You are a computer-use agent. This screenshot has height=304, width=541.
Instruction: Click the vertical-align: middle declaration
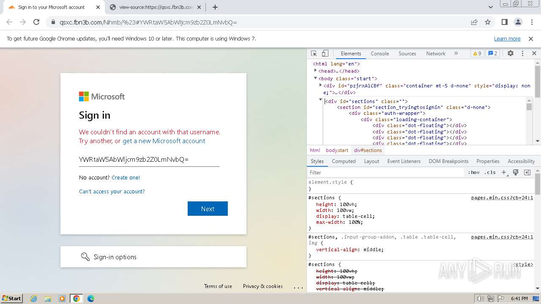pyautogui.click(x=350, y=250)
